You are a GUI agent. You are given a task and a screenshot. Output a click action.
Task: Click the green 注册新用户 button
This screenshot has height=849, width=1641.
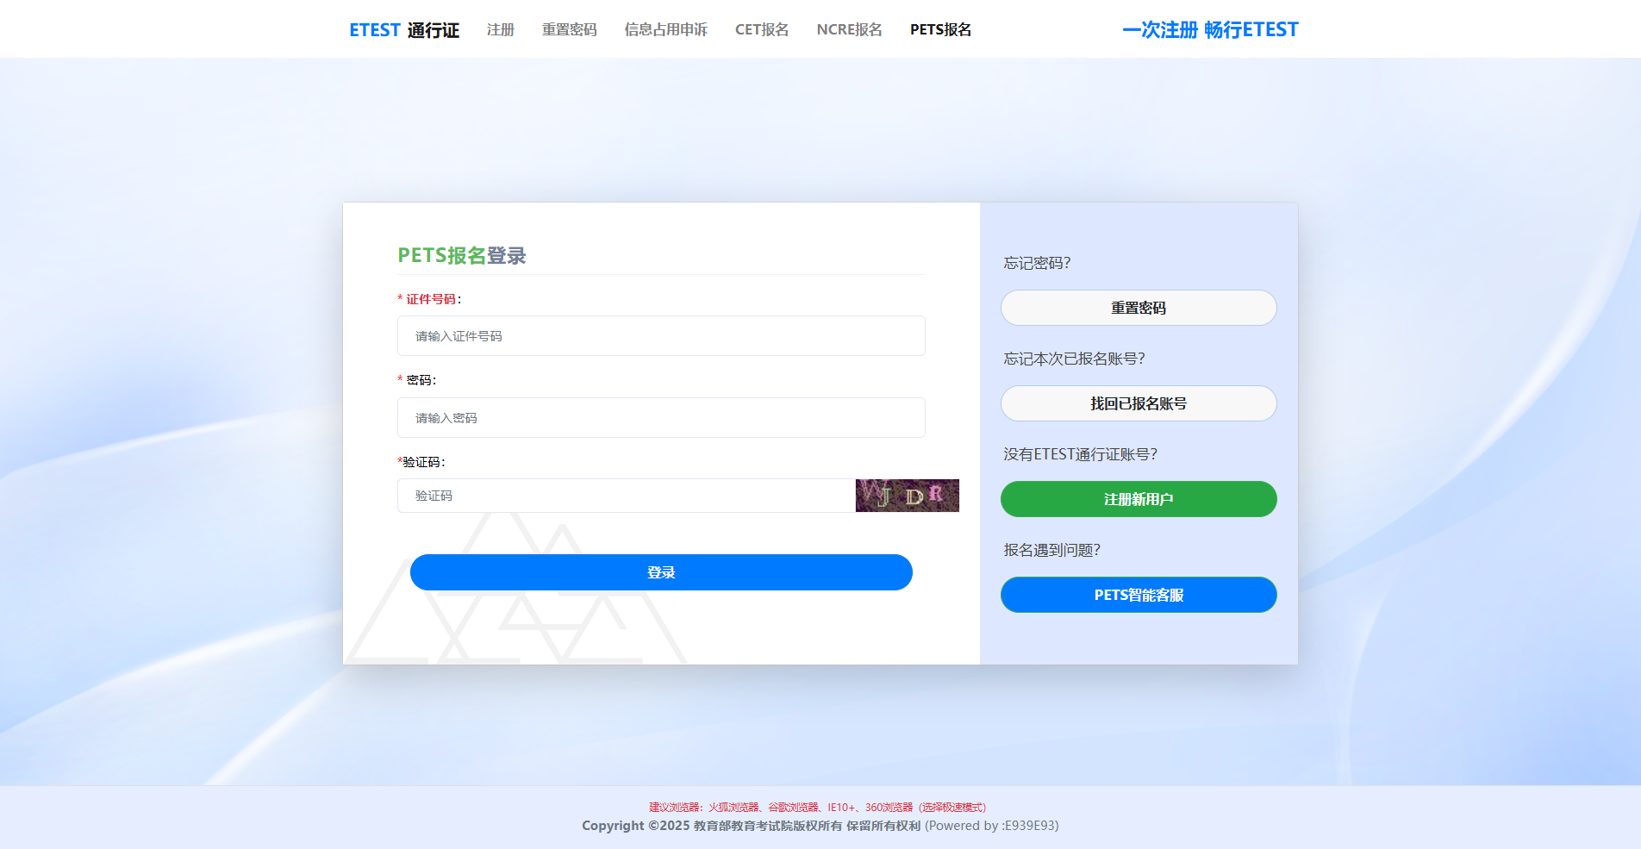tap(1138, 498)
